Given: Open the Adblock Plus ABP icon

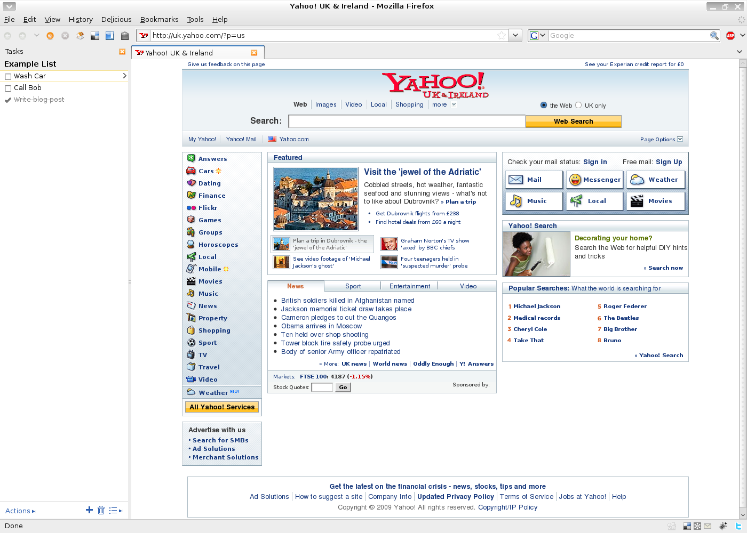Looking at the screenshot, I should (x=730, y=36).
